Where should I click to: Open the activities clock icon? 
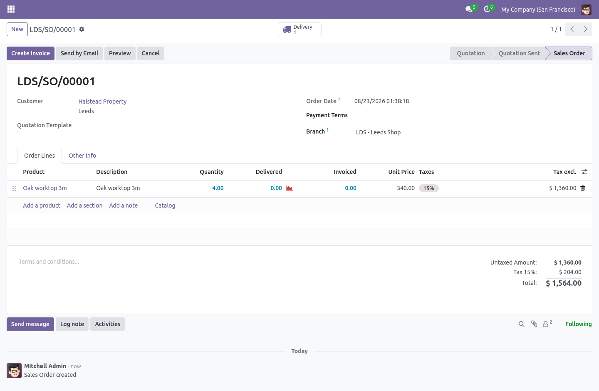[x=487, y=9]
